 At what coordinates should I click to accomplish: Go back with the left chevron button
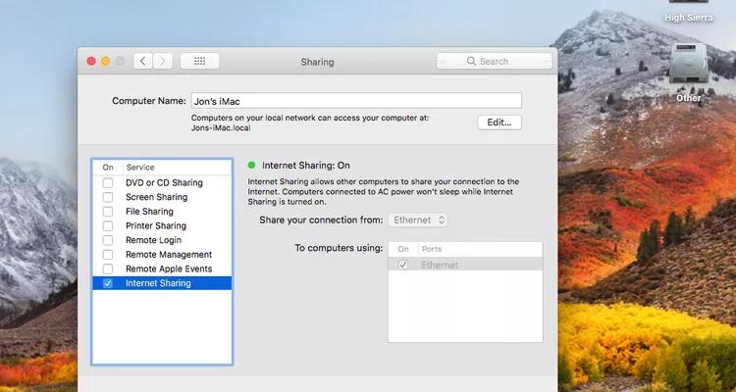tap(142, 61)
